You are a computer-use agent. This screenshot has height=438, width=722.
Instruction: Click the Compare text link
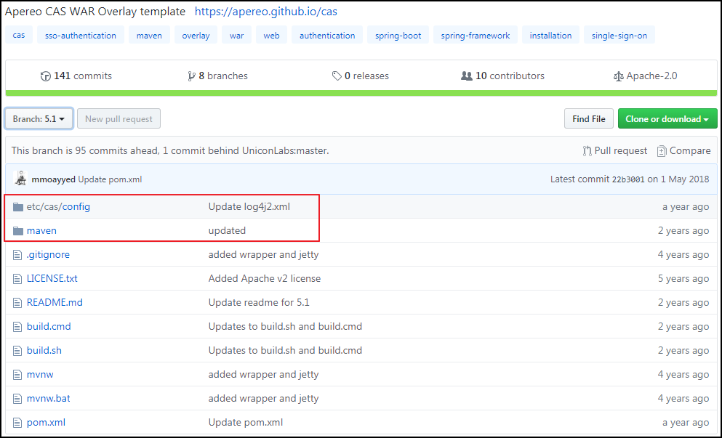tap(690, 151)
